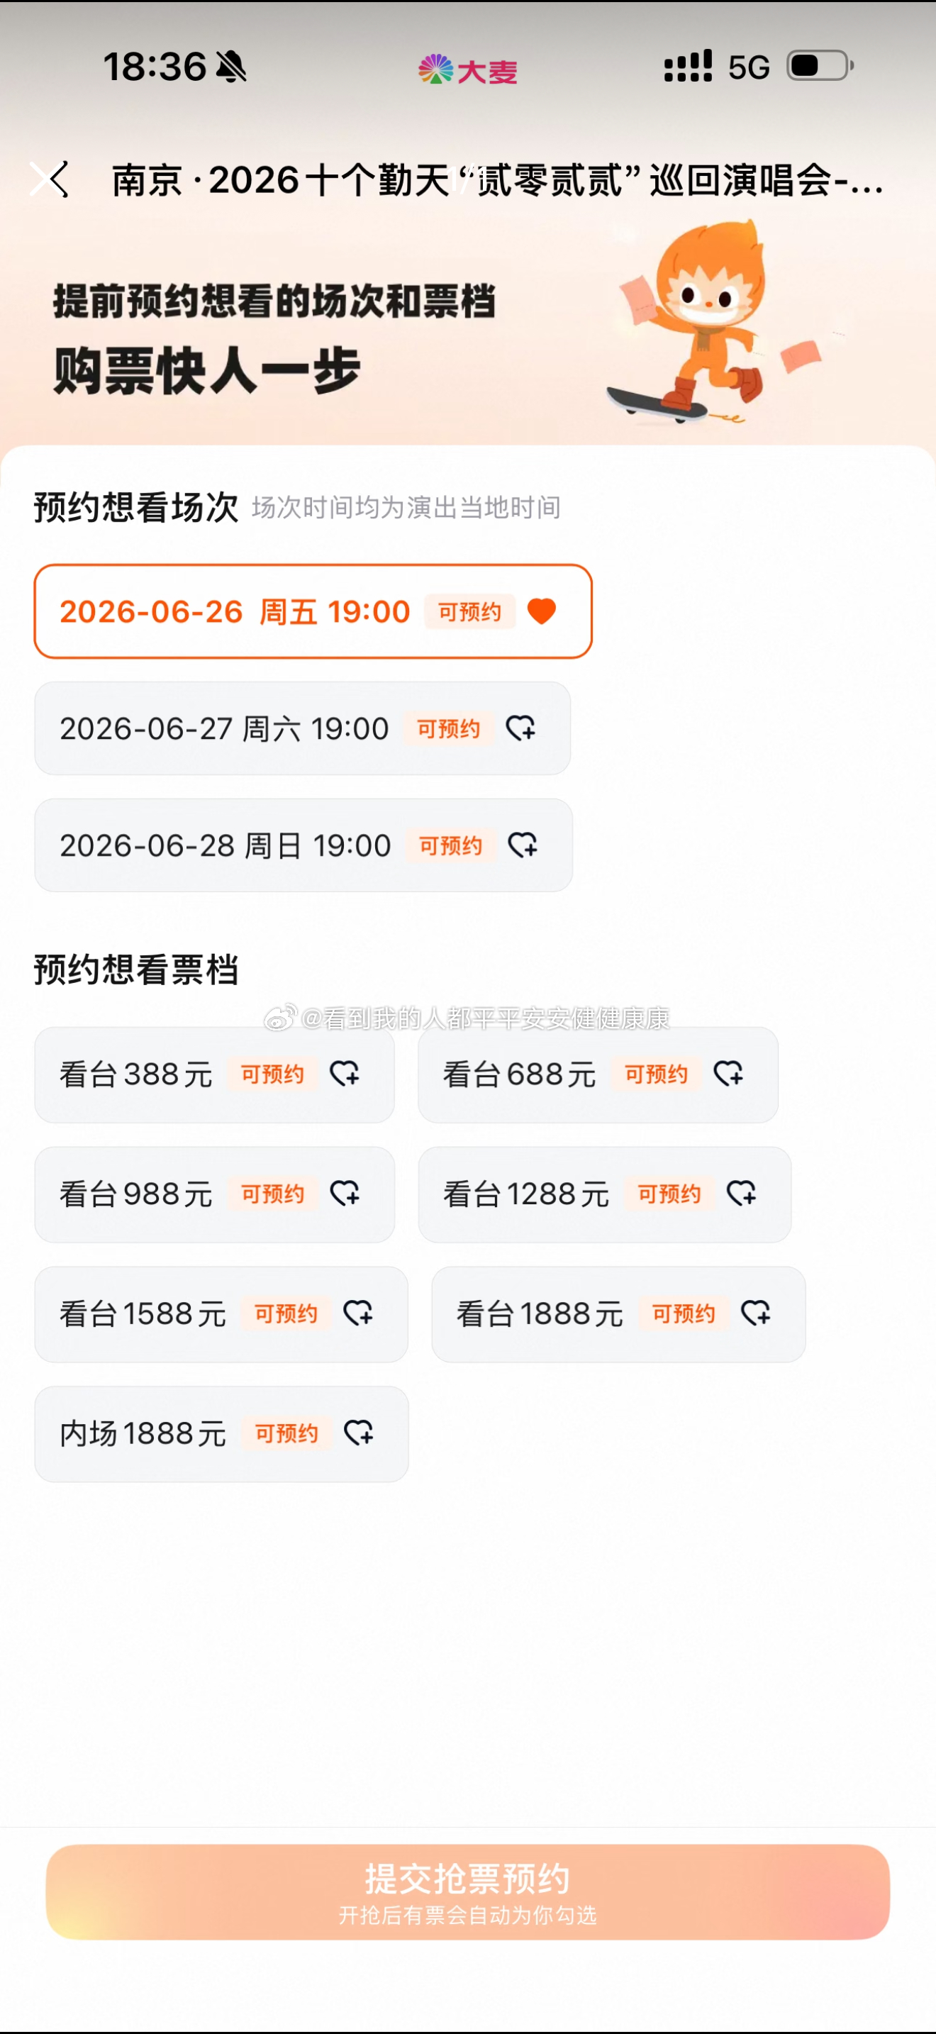Tap heart-plus icon on 看台388元

(x=345, y=1074)
